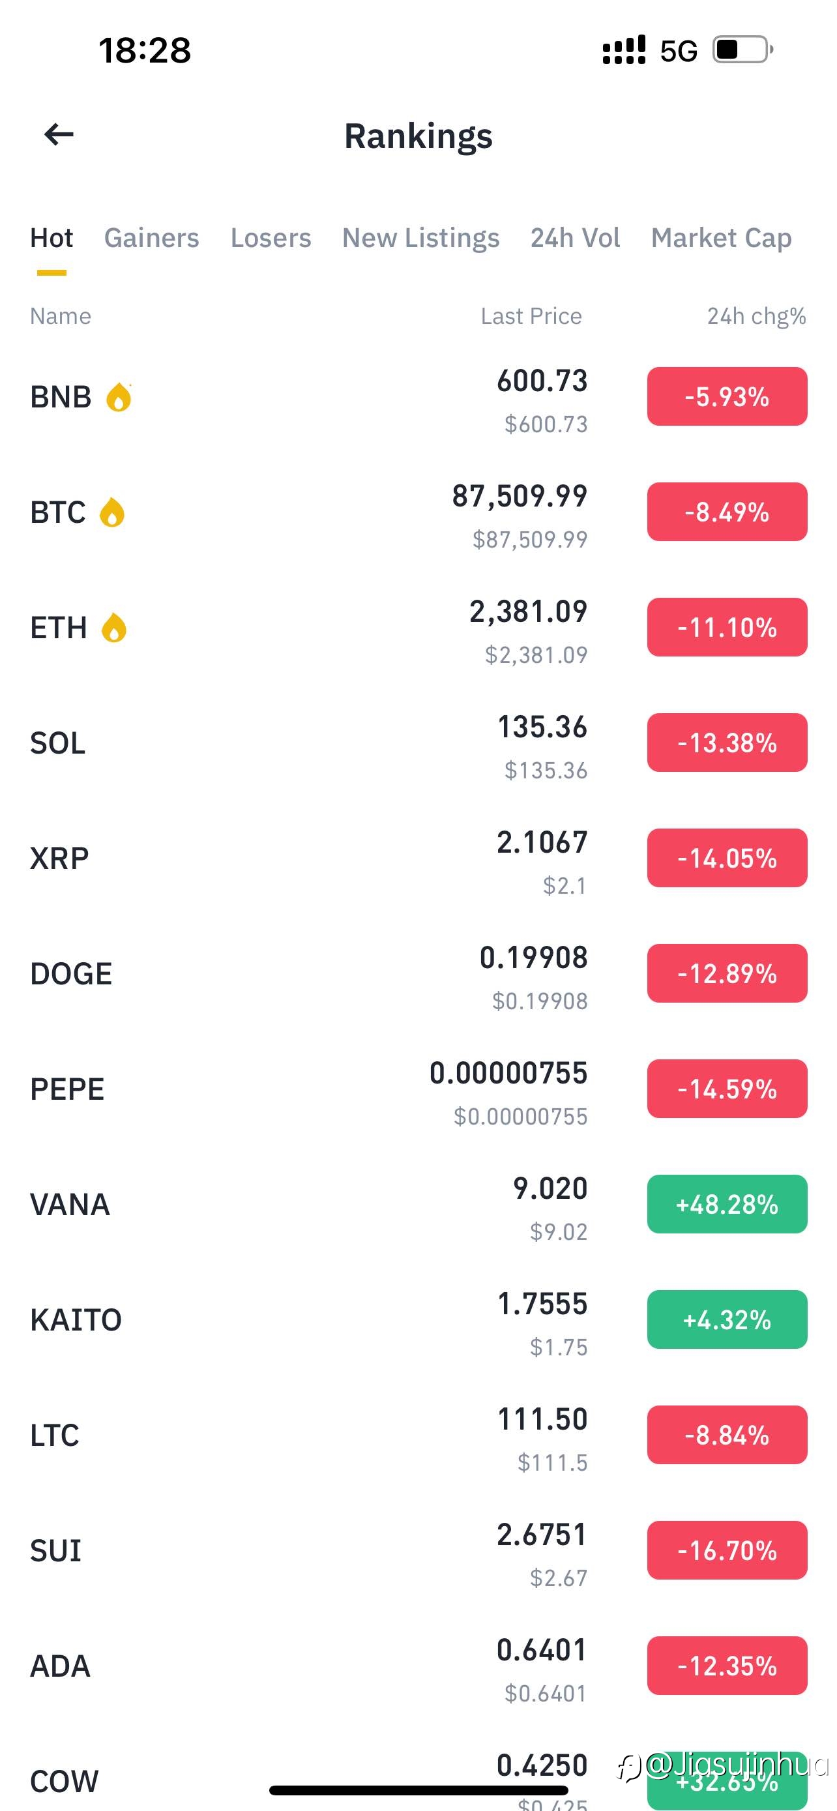The image size is (837, 1811).
Task: Open the Market Cap tab
Action: (x=721, y=239)
